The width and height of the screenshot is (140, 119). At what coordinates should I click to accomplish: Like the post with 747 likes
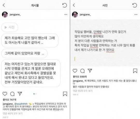tap(5, 94)
